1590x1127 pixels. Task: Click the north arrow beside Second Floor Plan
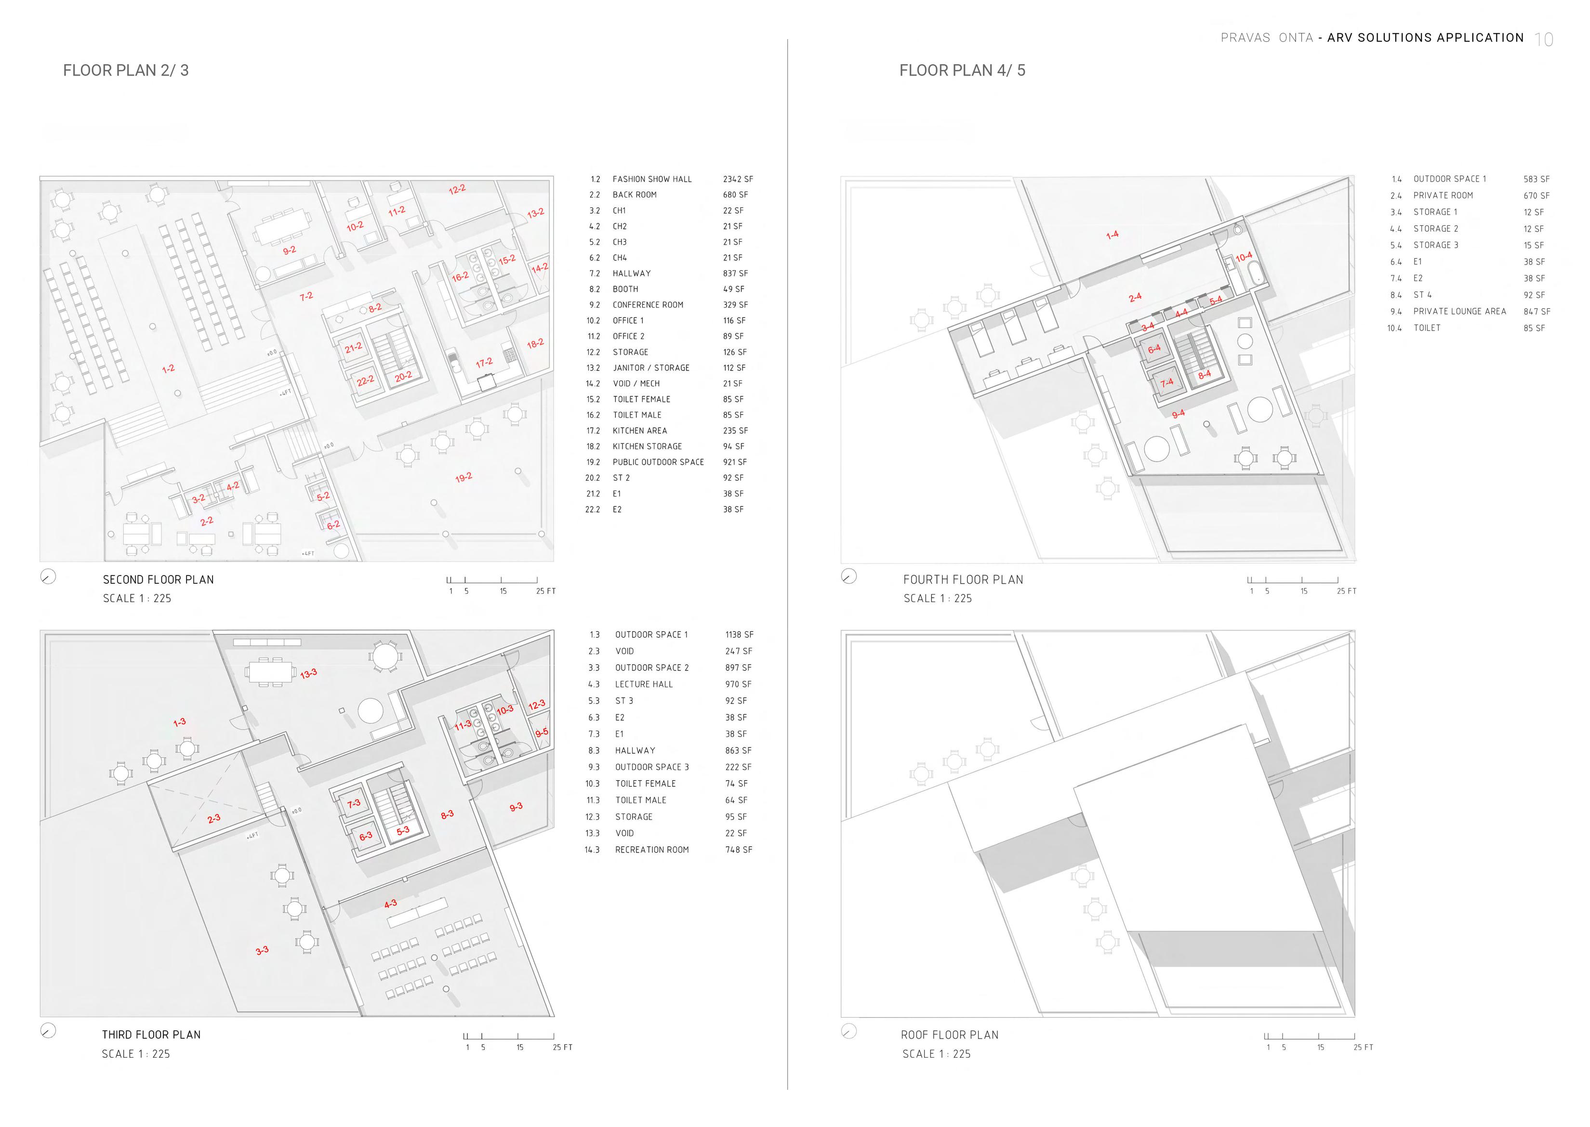(x=48, y=577)
